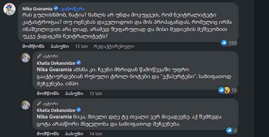View edit history via რედაქტირებული

tap(114, 46)
